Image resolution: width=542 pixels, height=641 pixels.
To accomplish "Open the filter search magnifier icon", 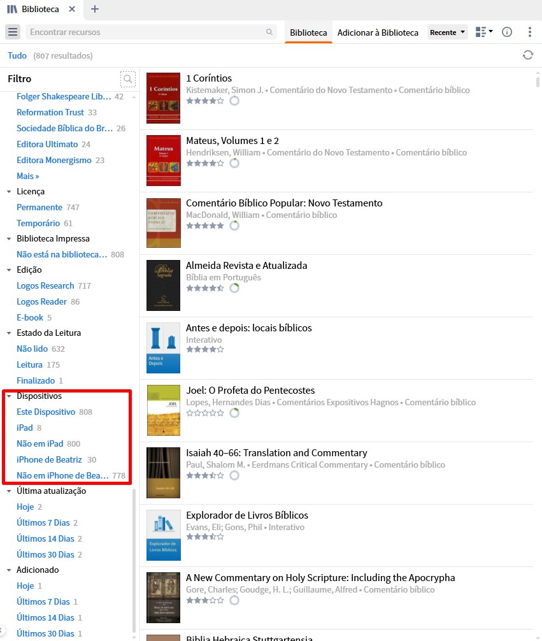I will [127, 79].
